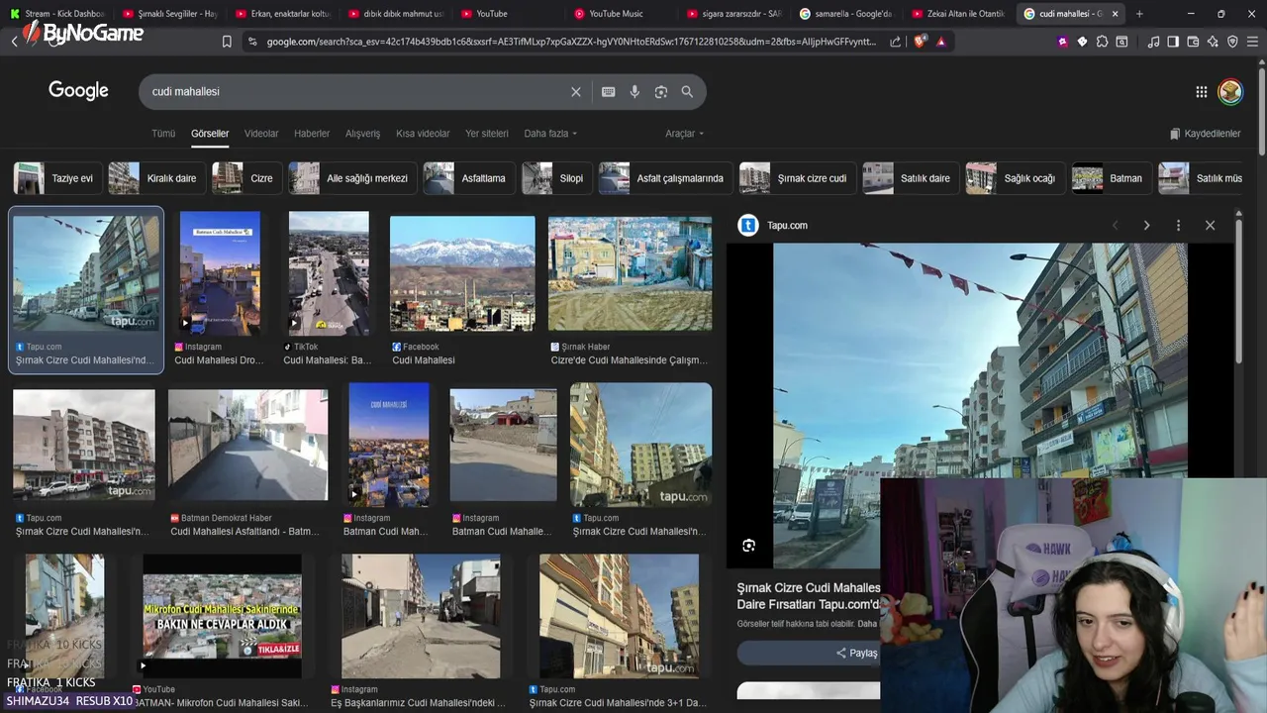This screenshot has width=1267, height=713.
Task: View site information icon in address bar
Action: [252, 42]
